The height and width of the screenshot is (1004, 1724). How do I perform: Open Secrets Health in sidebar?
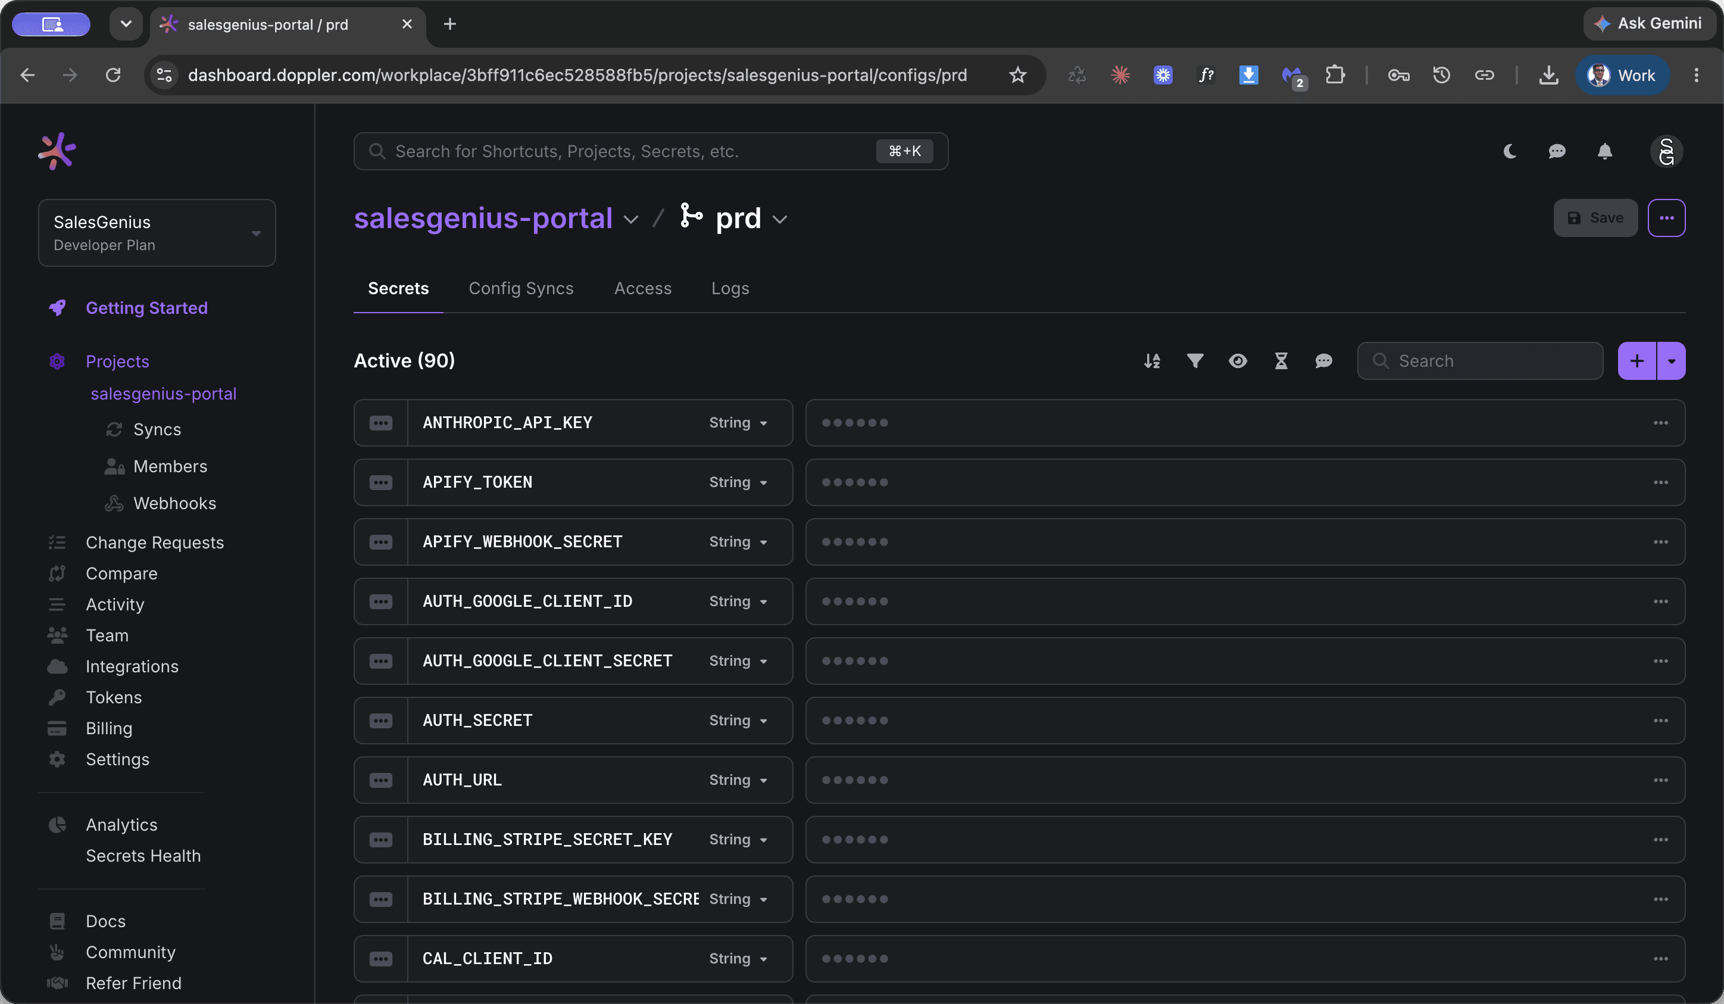[143, 856]
